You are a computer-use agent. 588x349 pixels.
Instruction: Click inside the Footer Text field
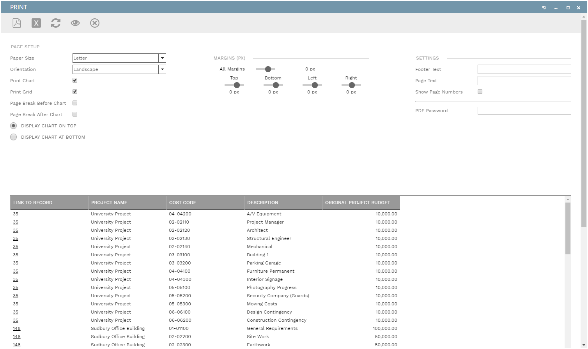(524, 69)
